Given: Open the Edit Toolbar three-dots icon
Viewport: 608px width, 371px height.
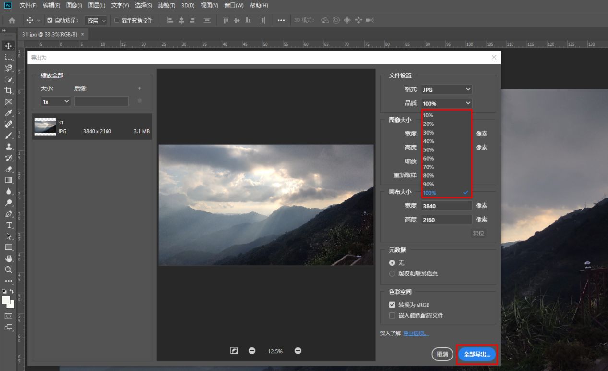Looking at the screenshot, I should 9,281.
